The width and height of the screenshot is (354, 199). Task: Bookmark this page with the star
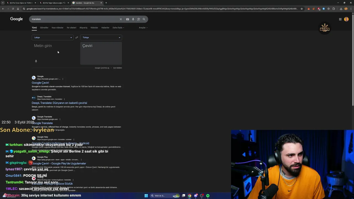tap(301, 9)
